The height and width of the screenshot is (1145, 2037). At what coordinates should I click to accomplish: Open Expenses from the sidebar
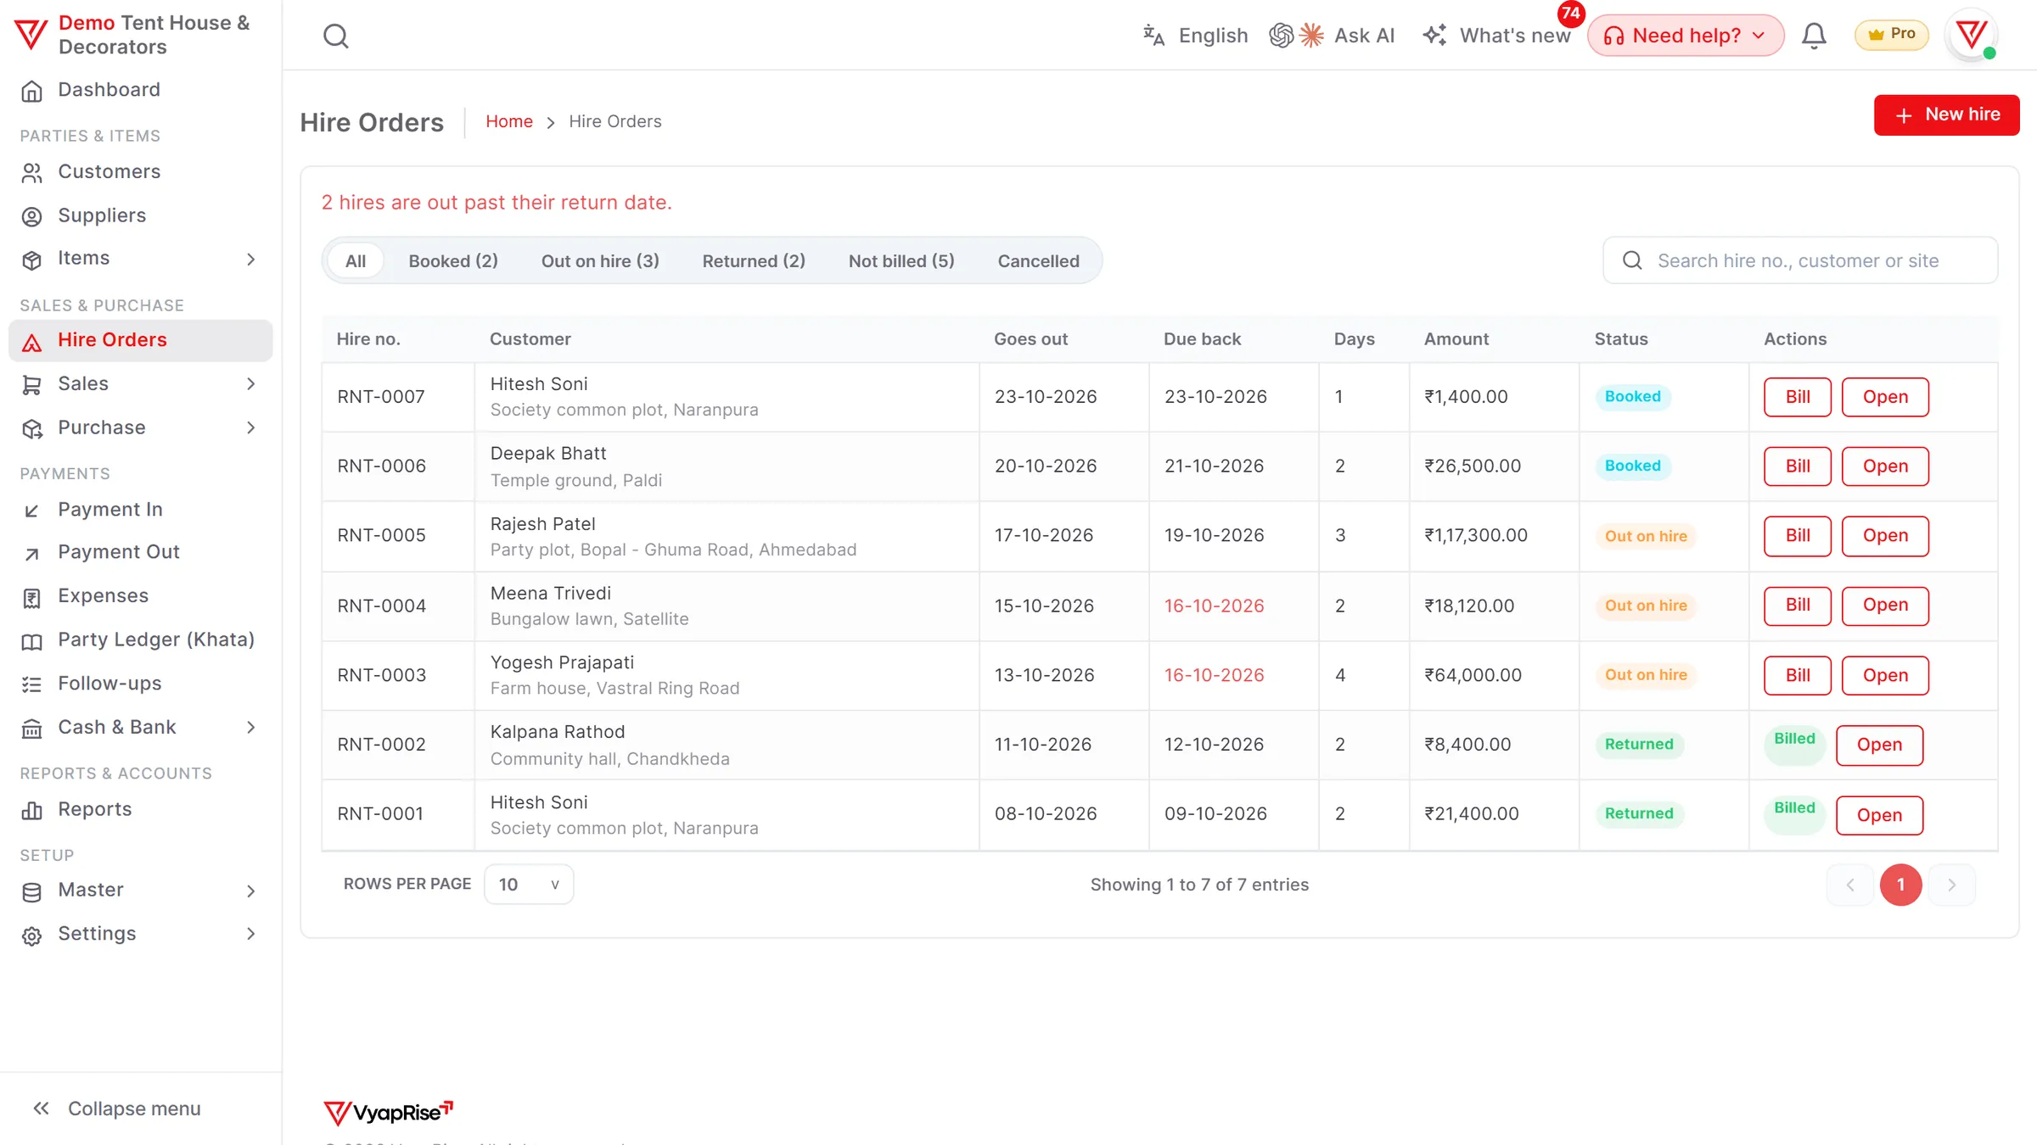click(140, 596)
